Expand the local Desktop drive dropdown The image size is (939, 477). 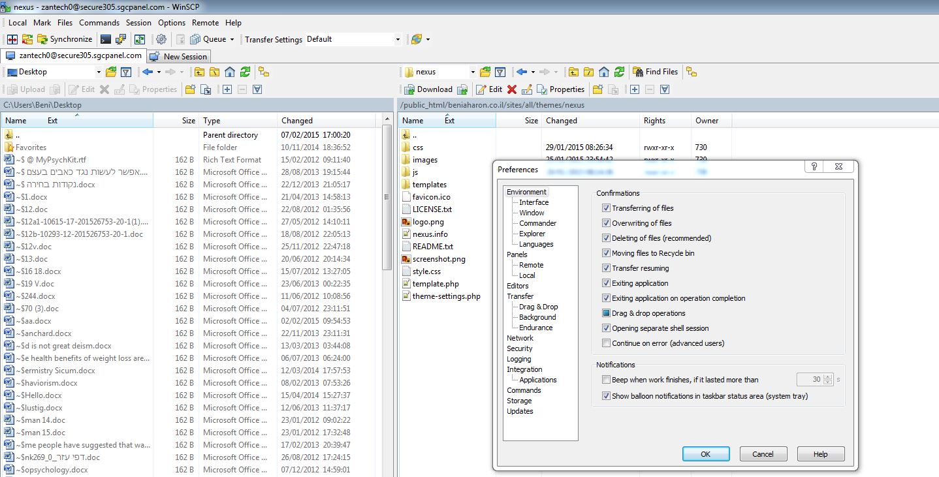tap(99, 72)
